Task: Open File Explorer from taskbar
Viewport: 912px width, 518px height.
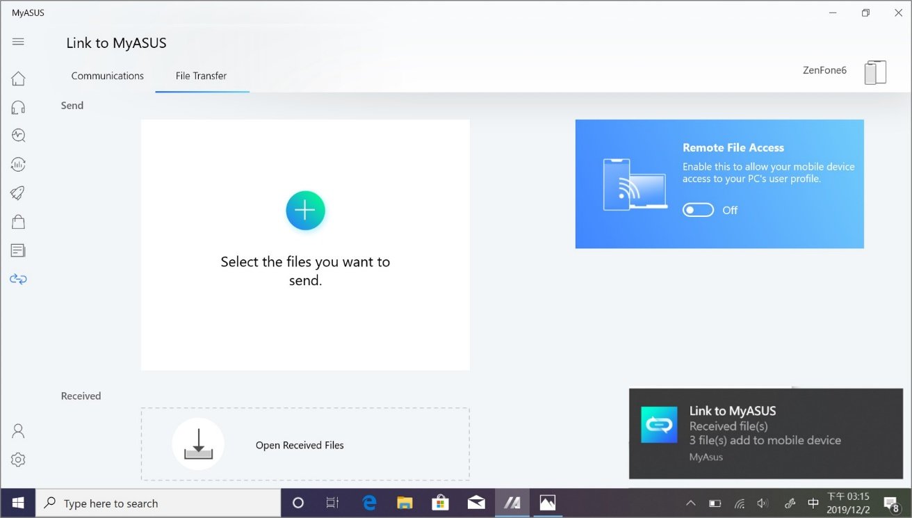Action: [x=405, y=503]
